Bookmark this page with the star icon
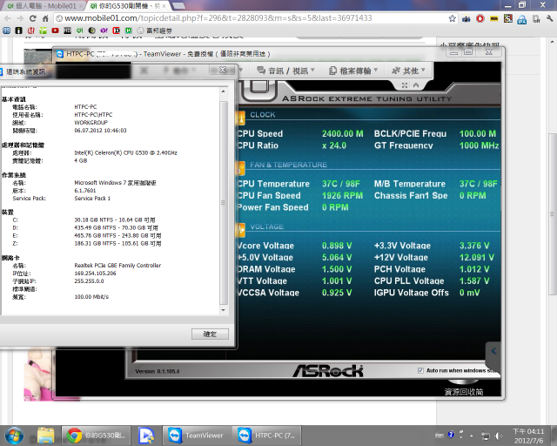Image resolution: width=557 pixels, height=446 pixels. point(452,18)
